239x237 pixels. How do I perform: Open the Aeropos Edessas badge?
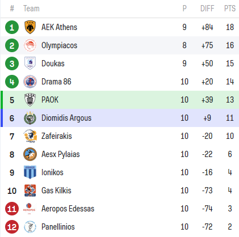click(x=30, y=209)
